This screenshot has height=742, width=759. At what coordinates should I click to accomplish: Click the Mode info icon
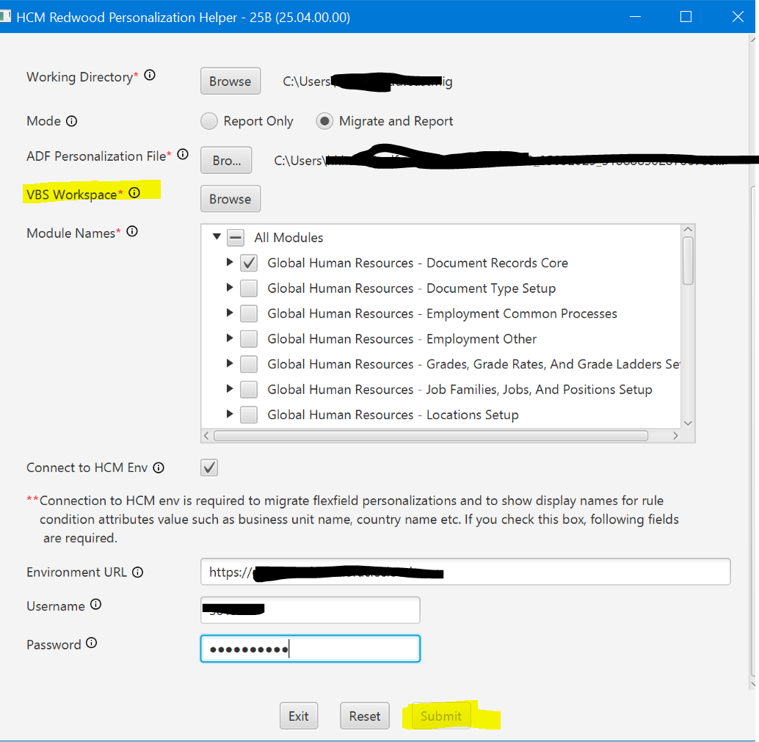pos(70,120)
